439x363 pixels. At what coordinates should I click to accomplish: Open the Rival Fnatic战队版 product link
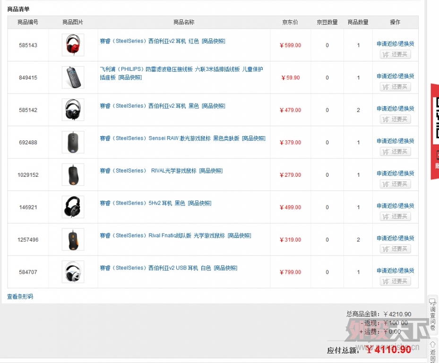point(163,235)
